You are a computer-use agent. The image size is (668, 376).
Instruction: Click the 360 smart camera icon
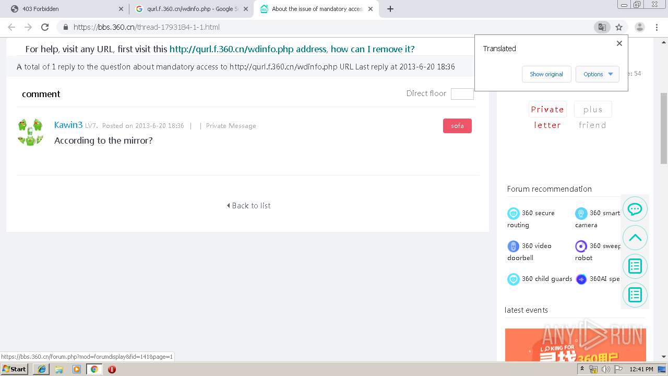pyautogui.click(x=581, y=213)
